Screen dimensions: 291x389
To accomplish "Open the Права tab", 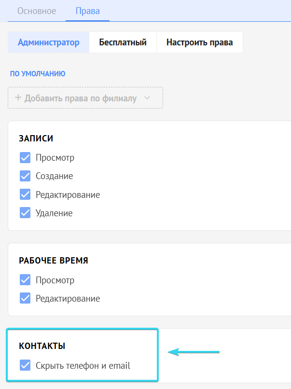I will tap(87, 11).
